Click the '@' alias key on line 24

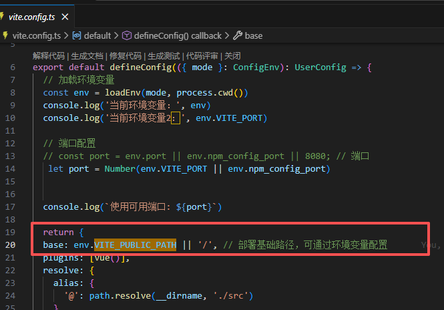(71, 296)
